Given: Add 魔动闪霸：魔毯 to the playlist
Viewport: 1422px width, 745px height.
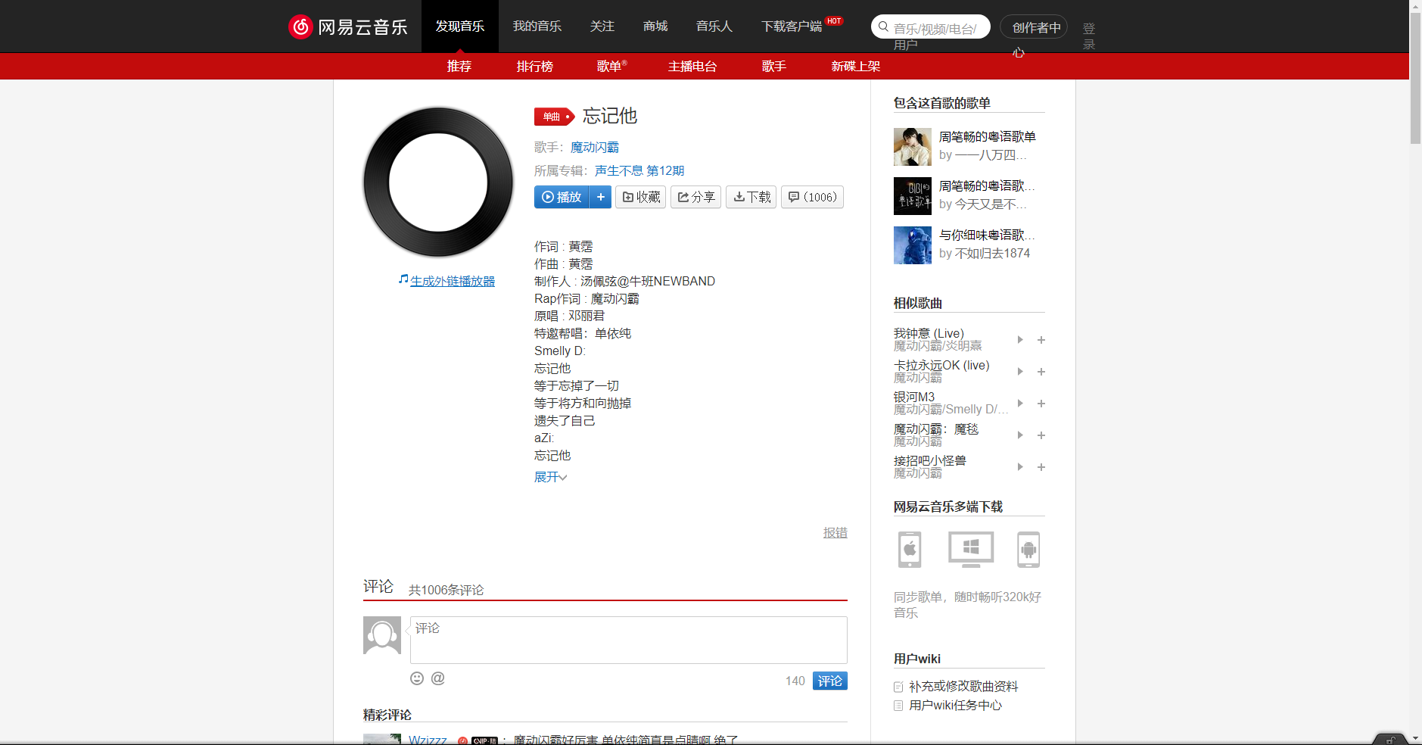Looking at the screenshot, I should point(1041,435).
